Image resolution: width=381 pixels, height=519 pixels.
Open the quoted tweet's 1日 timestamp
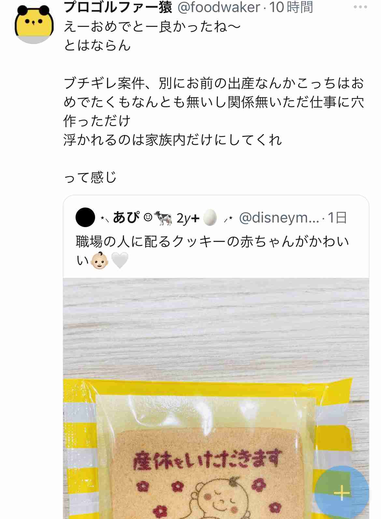click(337, 217)
